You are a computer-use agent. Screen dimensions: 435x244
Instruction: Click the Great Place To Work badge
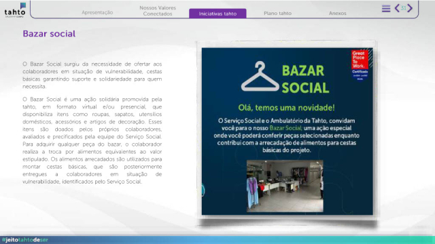point(360,65)
